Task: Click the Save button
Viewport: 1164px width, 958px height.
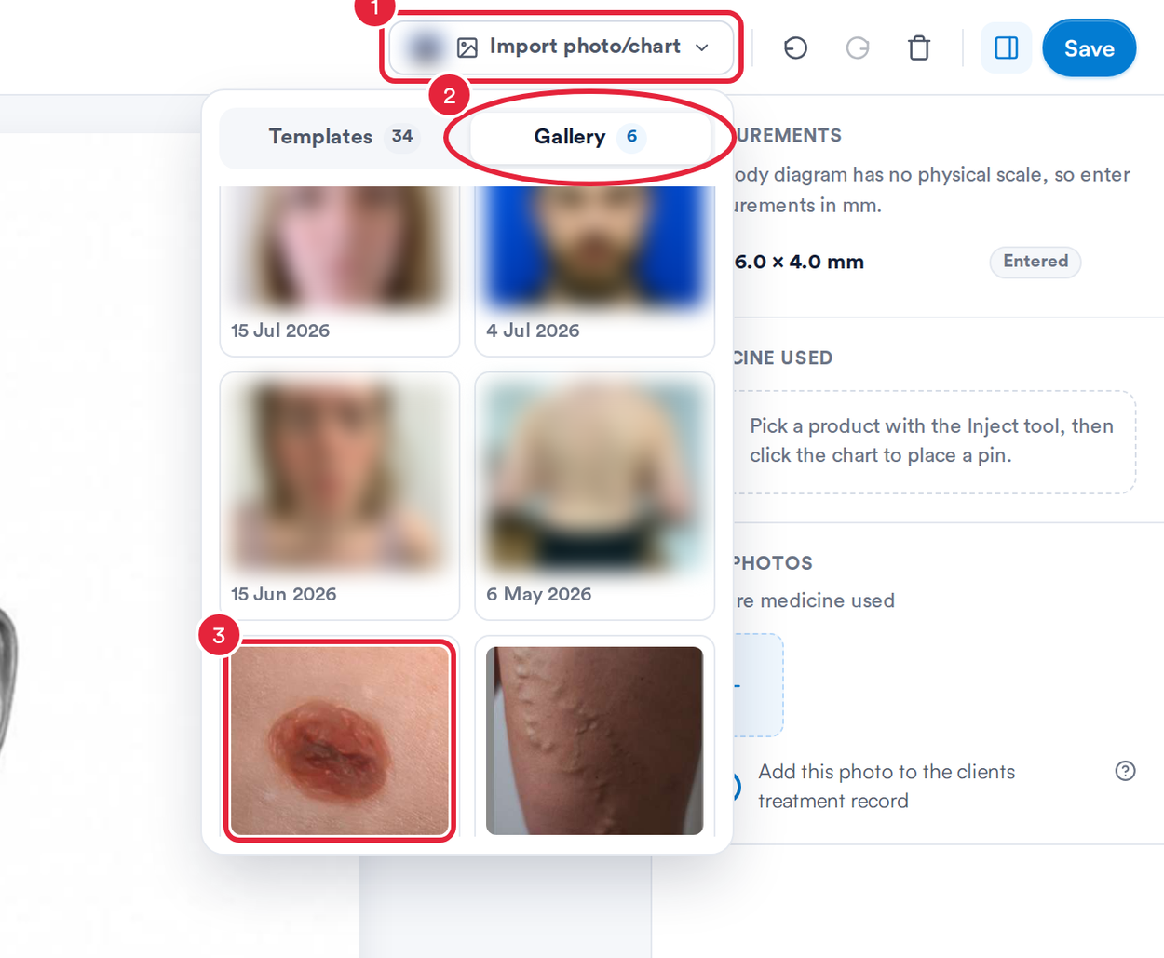Action: click(1089, 48)
